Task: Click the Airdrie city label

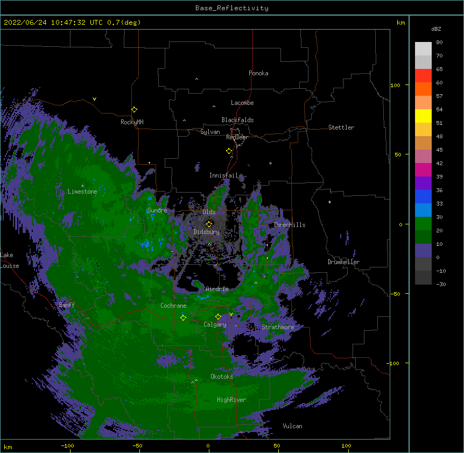Action: coord(217,289)
